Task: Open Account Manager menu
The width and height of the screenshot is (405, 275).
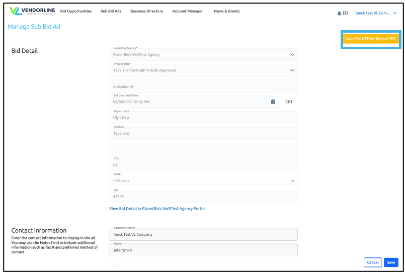Action: coord(188,11)
